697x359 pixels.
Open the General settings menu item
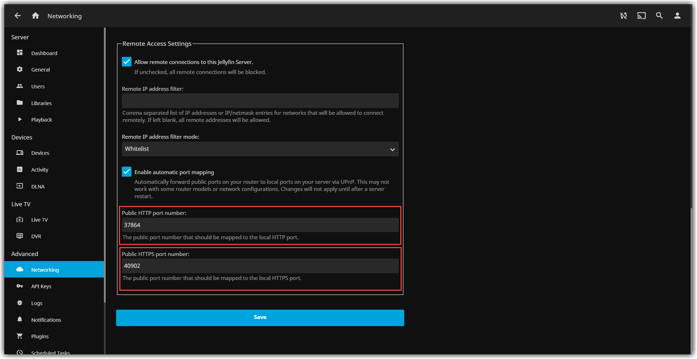click(54, 69)
